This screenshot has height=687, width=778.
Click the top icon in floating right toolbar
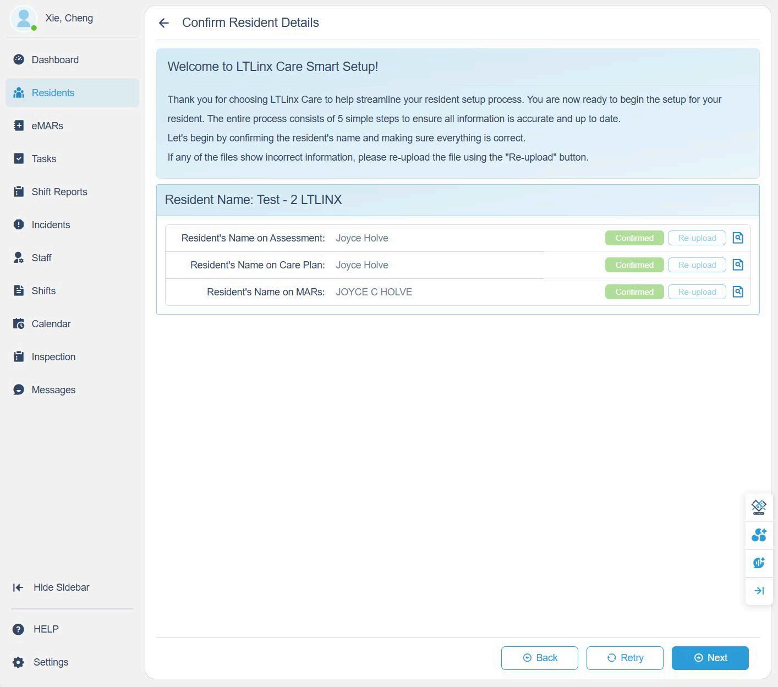click(759, 507)
